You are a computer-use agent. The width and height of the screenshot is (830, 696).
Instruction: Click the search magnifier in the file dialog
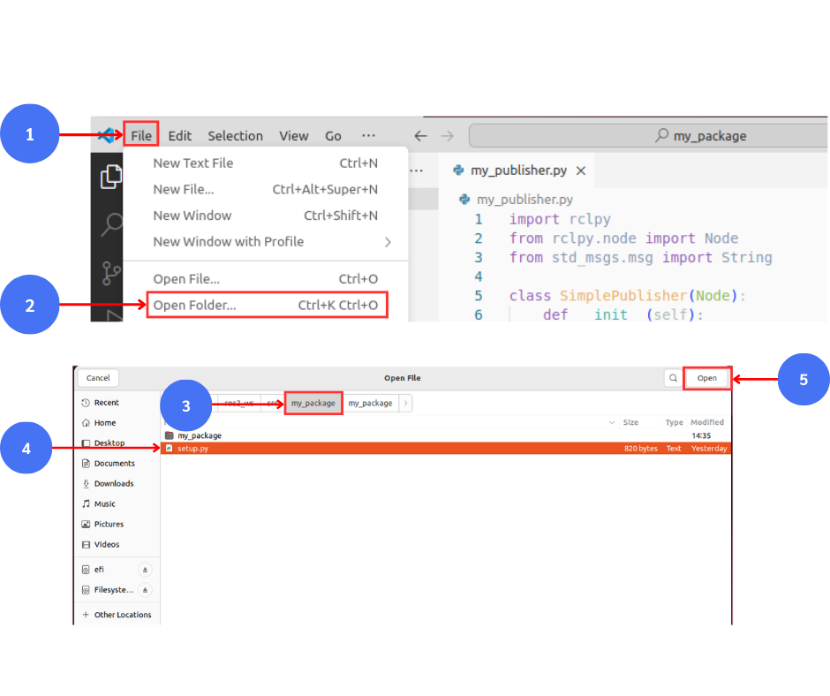click(x=673, y=378)
